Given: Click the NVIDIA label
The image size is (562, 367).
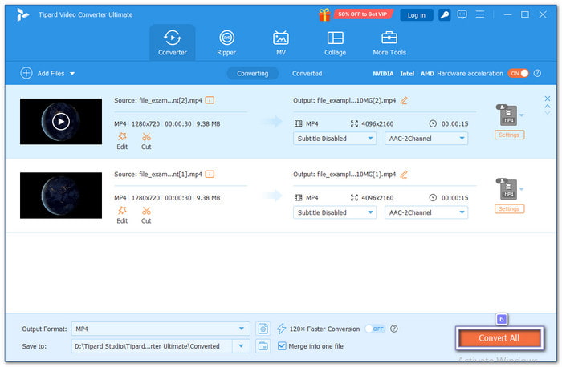Looking at the screenshot, I should pyautogui.click(x=383, y=74).
